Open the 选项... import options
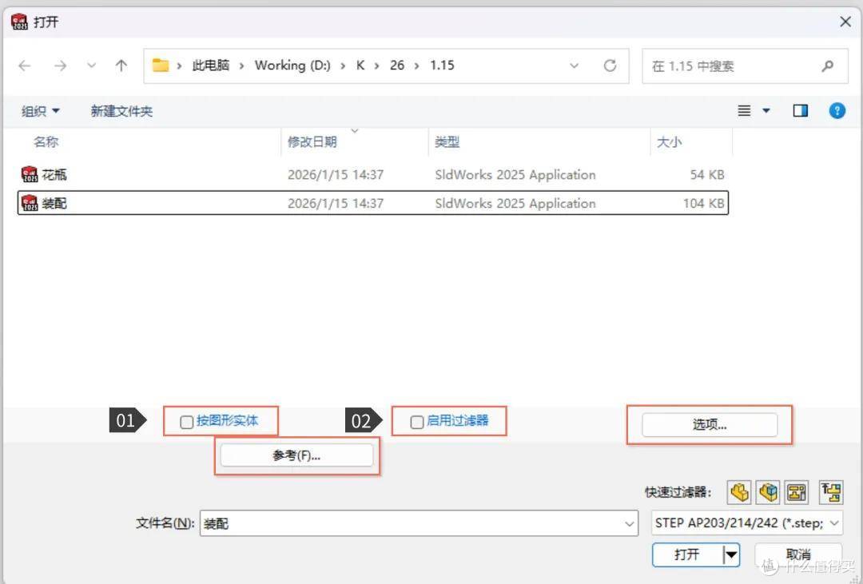 point(710,425)
